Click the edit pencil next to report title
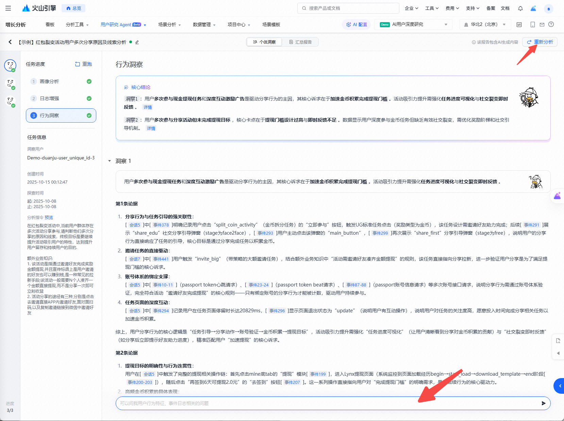The width and height of the screenshot is (564, 421). (137, 42)
